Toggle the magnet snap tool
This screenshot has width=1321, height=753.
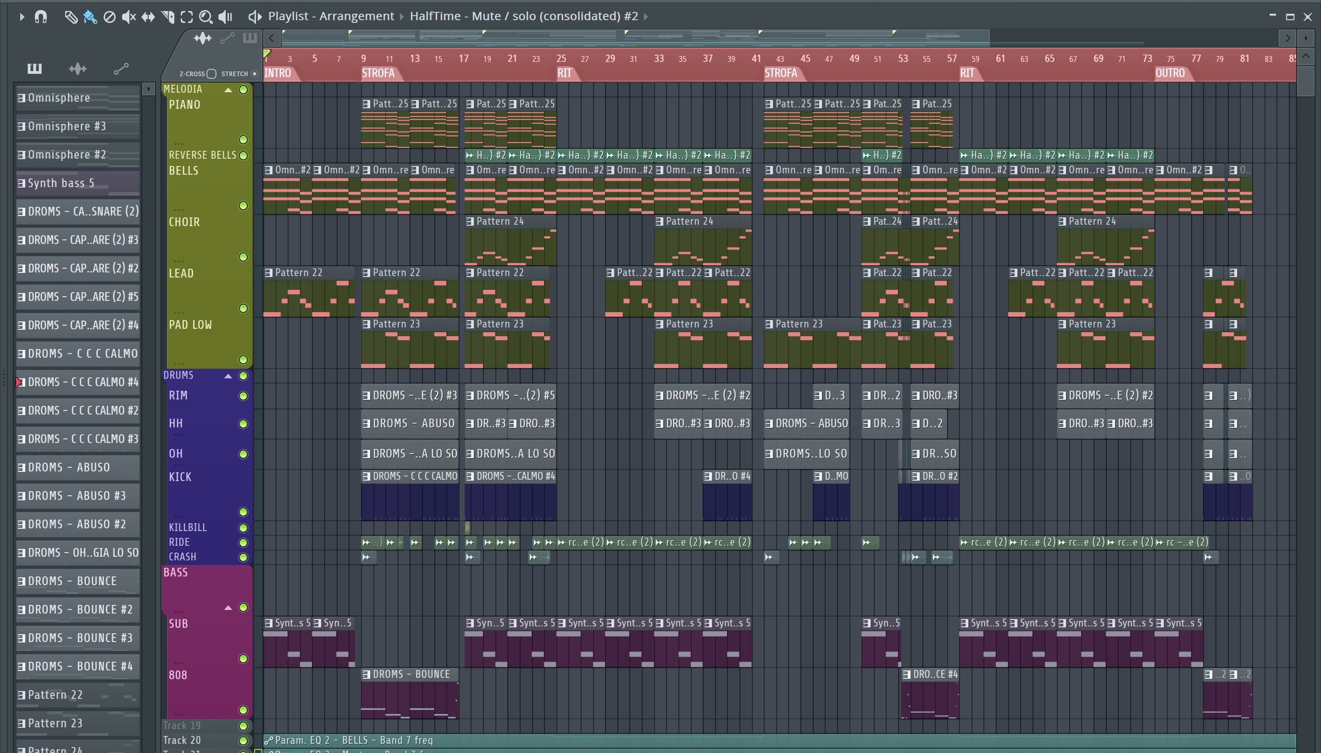(x=41, y=17)
